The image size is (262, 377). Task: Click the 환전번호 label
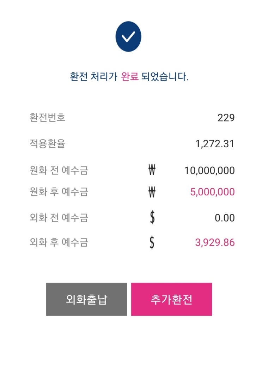click(47, 118)
